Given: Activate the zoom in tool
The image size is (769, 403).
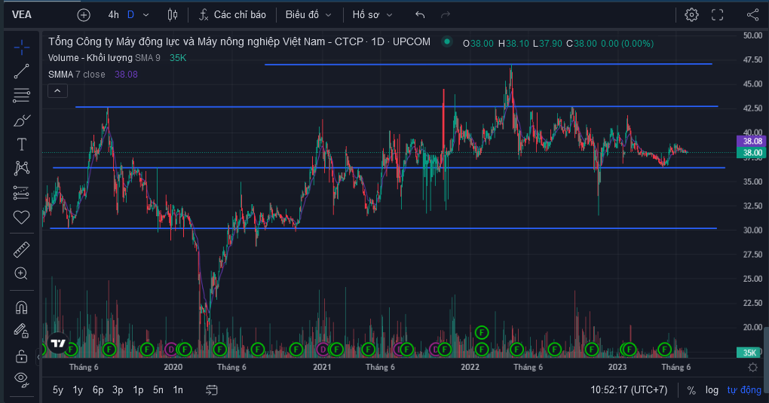Looking at the screenshot, I should (21, 273).
